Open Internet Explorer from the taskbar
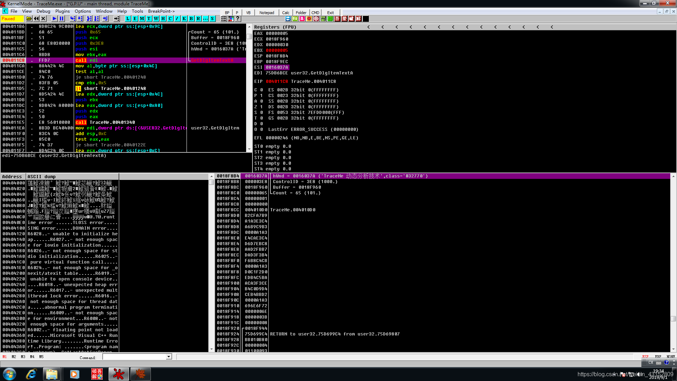677x381 pixels. click(x=31, y=374)
